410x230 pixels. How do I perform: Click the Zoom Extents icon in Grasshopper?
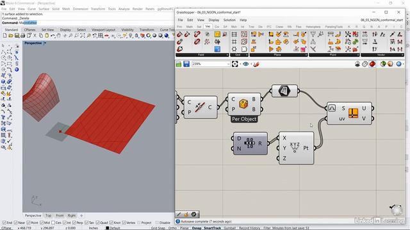click(235, 64)
